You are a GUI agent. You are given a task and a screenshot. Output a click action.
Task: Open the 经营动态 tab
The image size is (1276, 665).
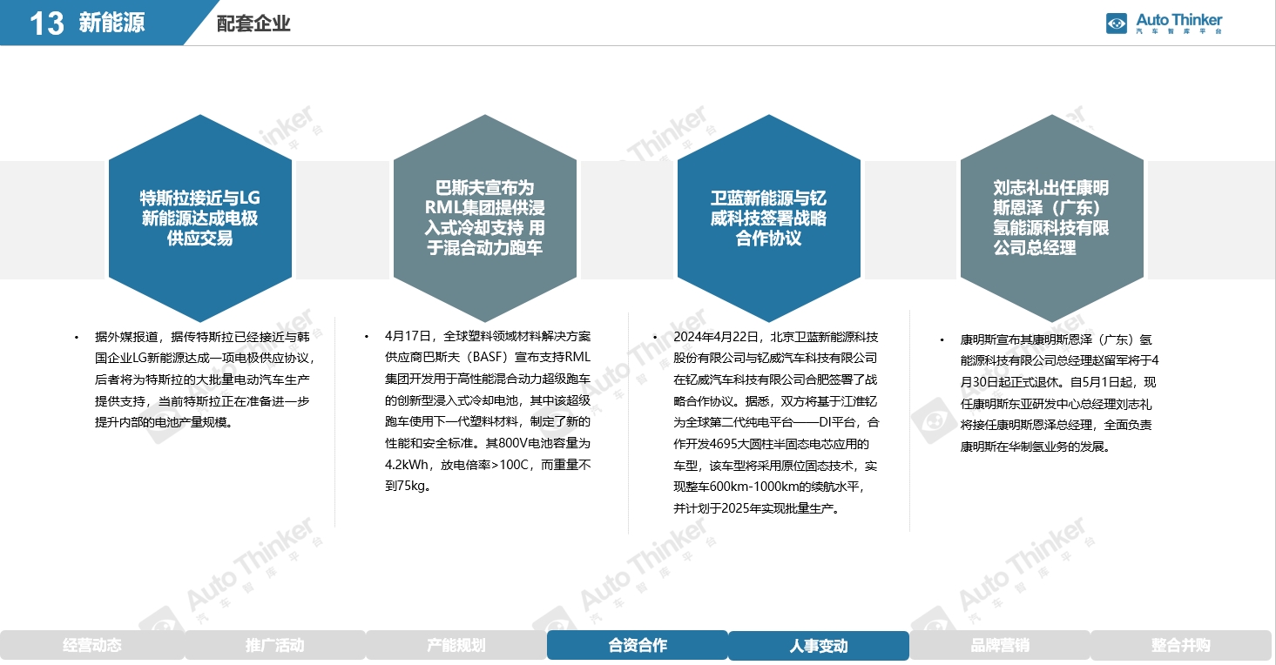91,646
